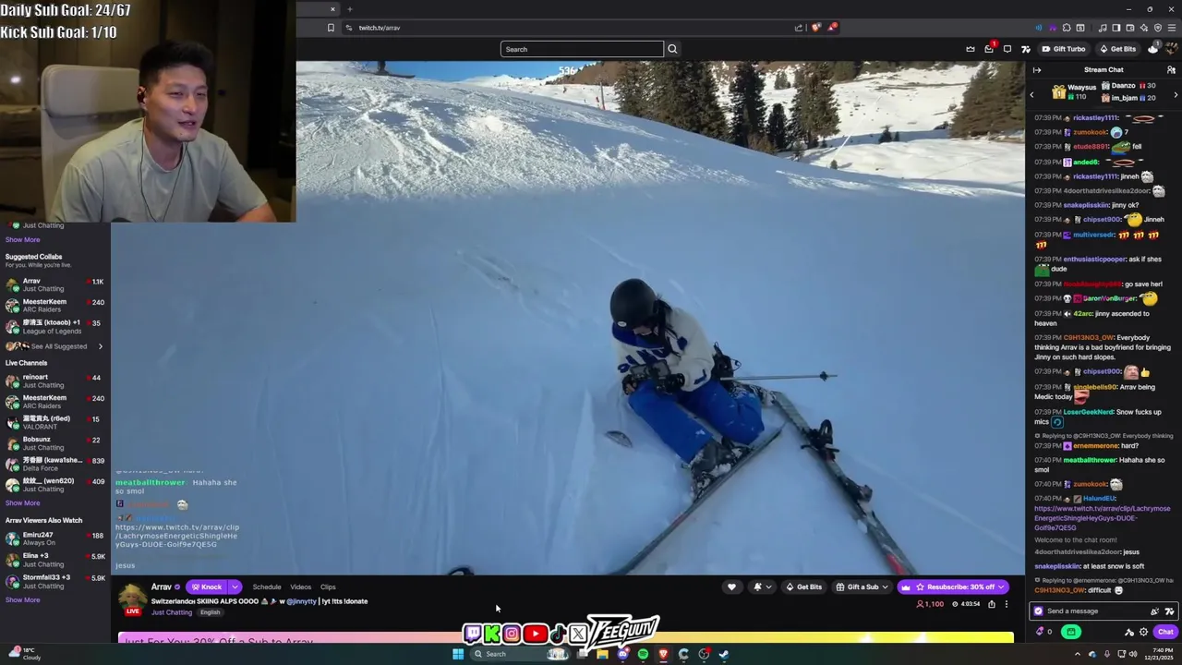Share the stream via share icon

[x=992, y=604]
